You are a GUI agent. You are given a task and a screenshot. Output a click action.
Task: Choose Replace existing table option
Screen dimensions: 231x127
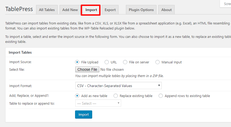(116, 96)
